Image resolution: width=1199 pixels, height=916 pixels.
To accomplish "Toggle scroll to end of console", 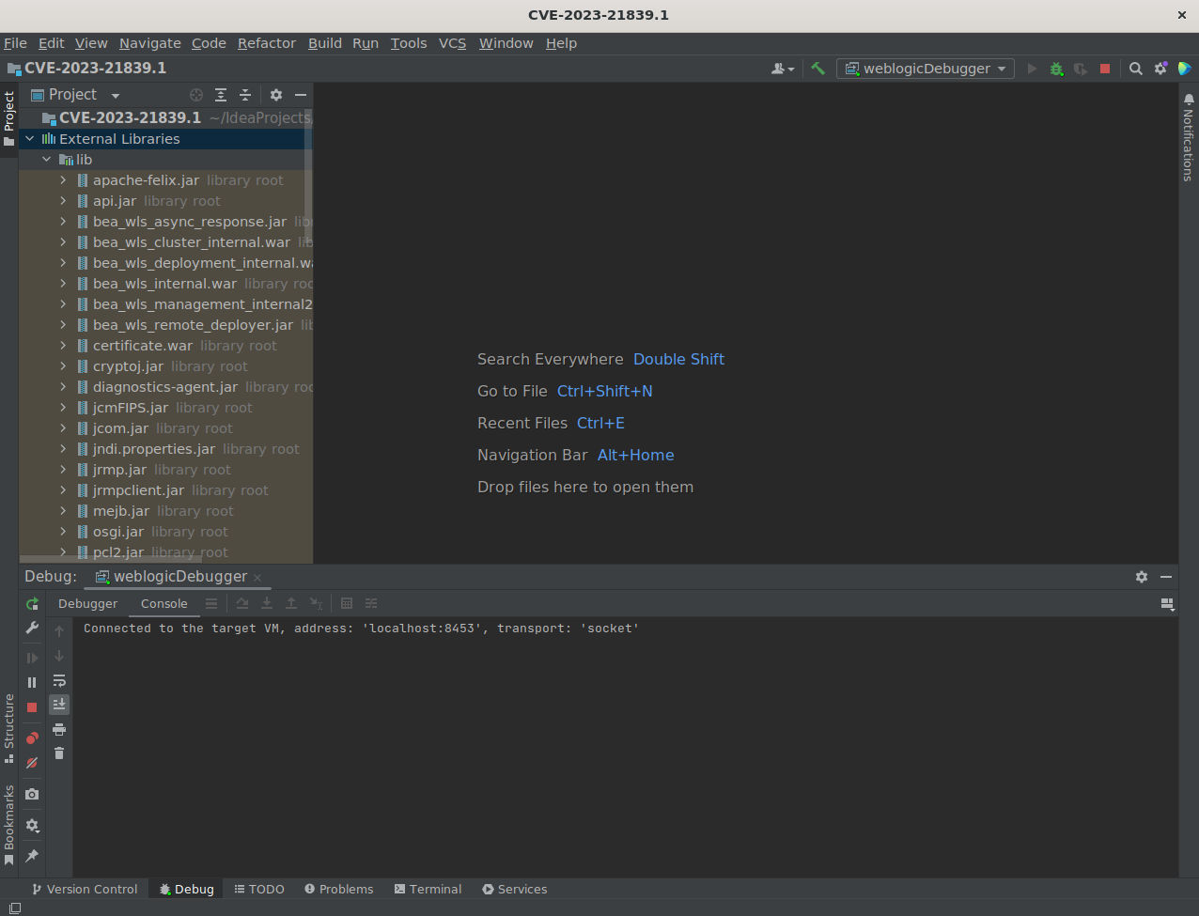I will (59, 705).
